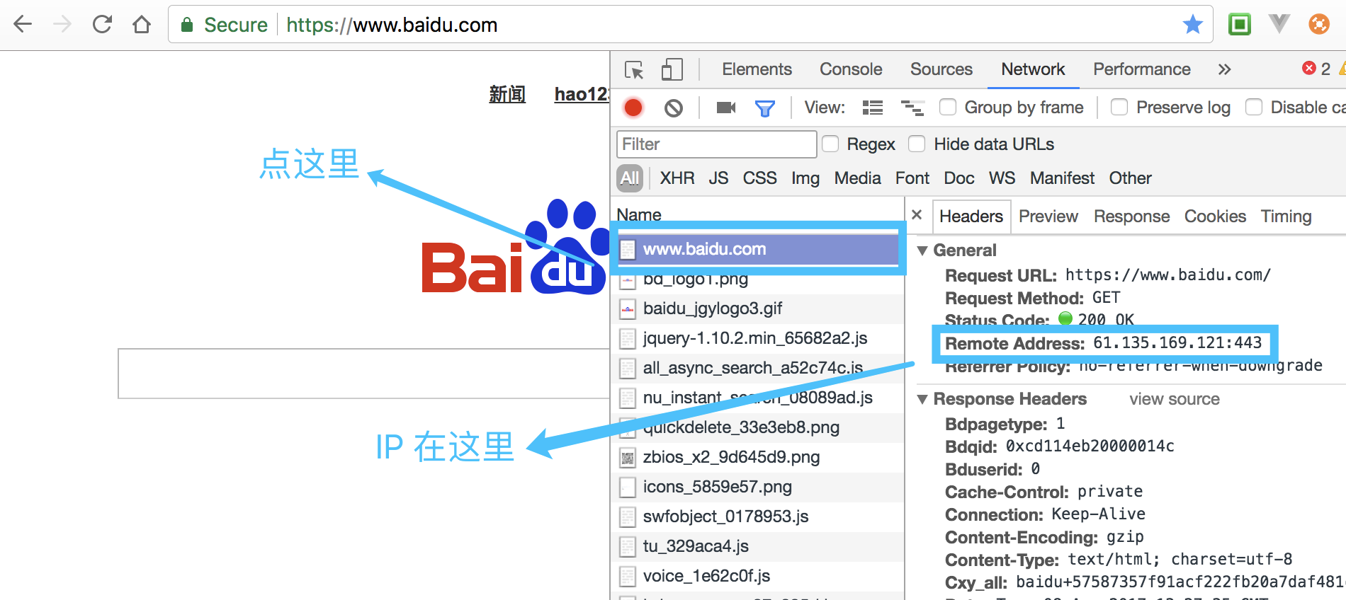Enable the Regex filter checkbox
The height and width of the screenshot is (600, 1346).
830,144
